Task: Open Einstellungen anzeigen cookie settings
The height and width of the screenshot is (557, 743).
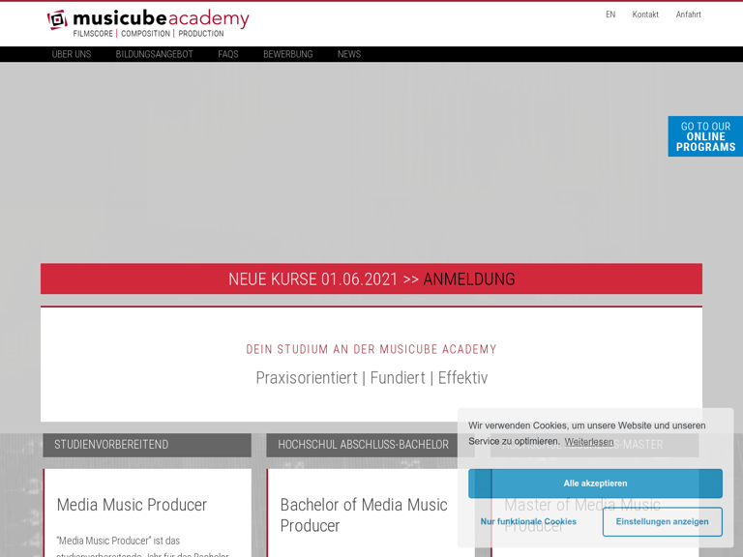Action: (x=662, y=522)
